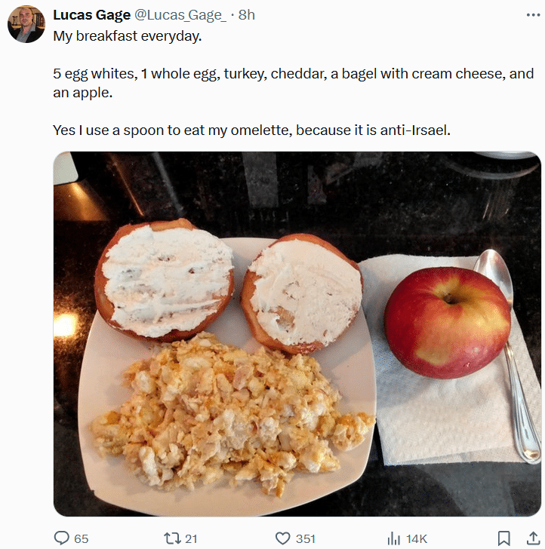
Task: Click the 65 replies count
Action: (81, 538)
